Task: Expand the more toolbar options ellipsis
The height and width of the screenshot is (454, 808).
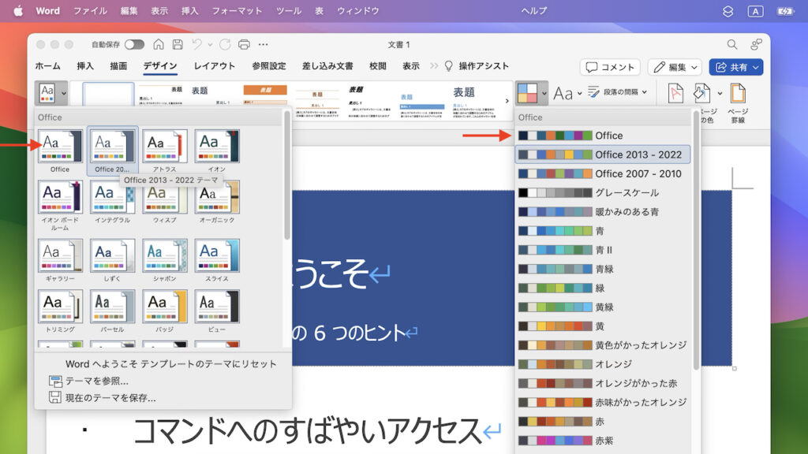Action: click(261, 45)
